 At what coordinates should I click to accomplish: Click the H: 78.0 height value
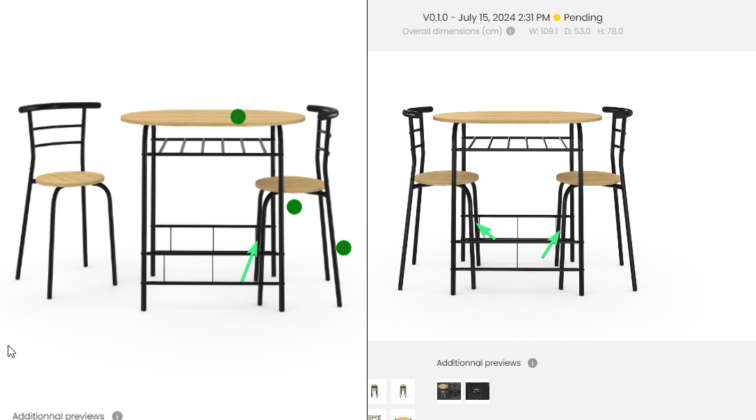[610, 31]
